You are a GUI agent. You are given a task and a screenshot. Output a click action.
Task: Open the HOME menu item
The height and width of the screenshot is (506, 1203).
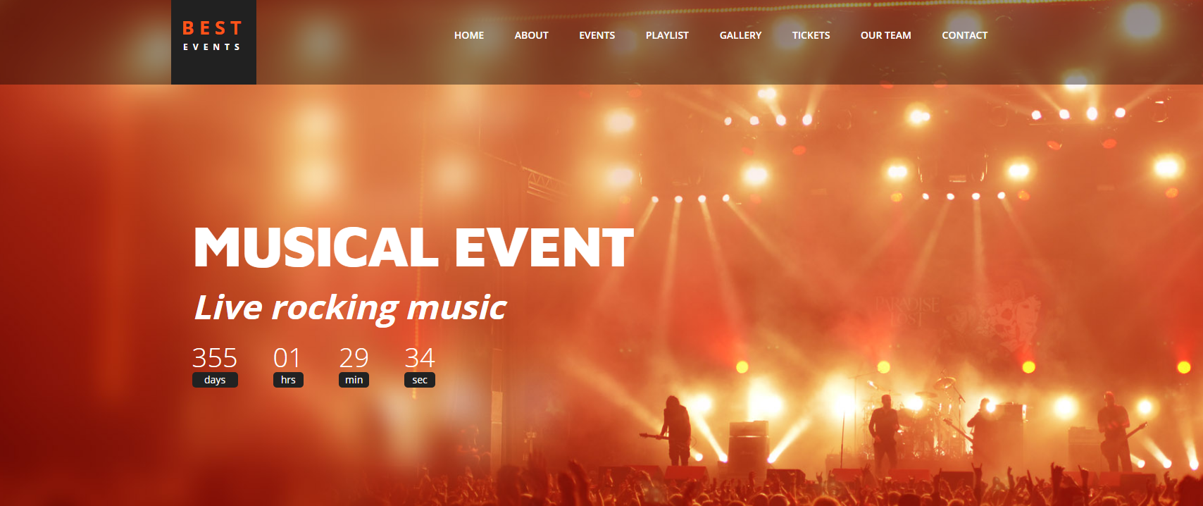(x=469, y=35)
